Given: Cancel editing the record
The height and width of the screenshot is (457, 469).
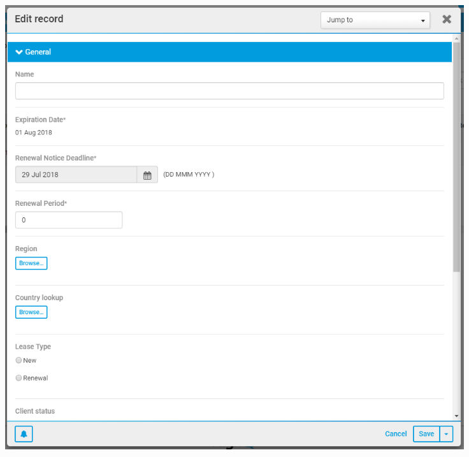Looking at the screenshot, I should [x=396, y=434].
